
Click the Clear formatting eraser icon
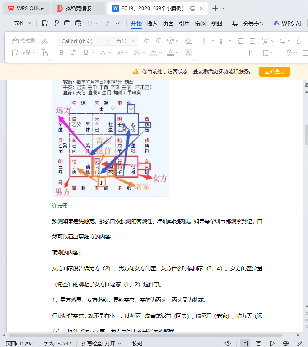coord(188,41)
